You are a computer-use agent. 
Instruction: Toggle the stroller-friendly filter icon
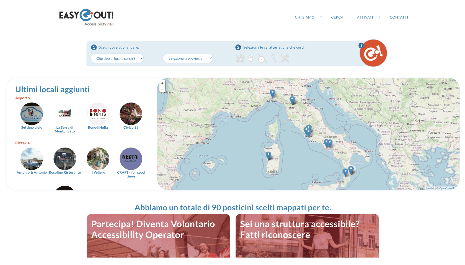click(x=240, y=58)
